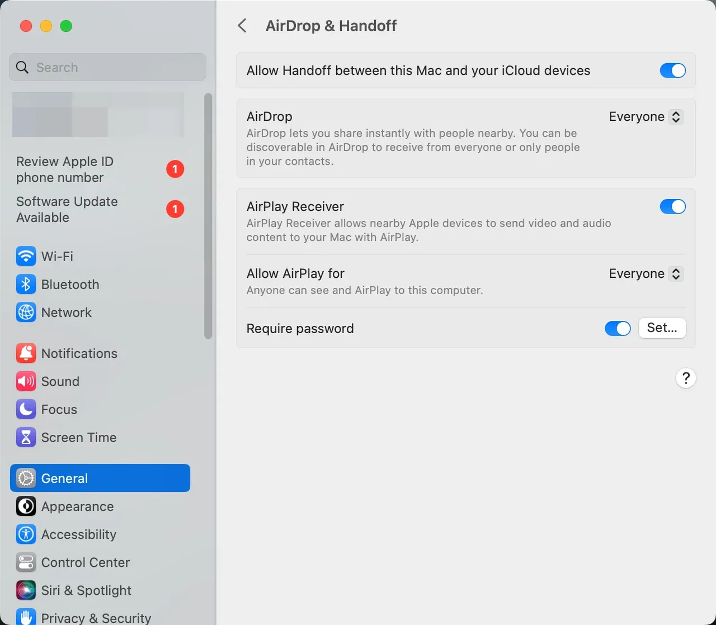Click the Review Apple ID notification badge

point(175,169)
